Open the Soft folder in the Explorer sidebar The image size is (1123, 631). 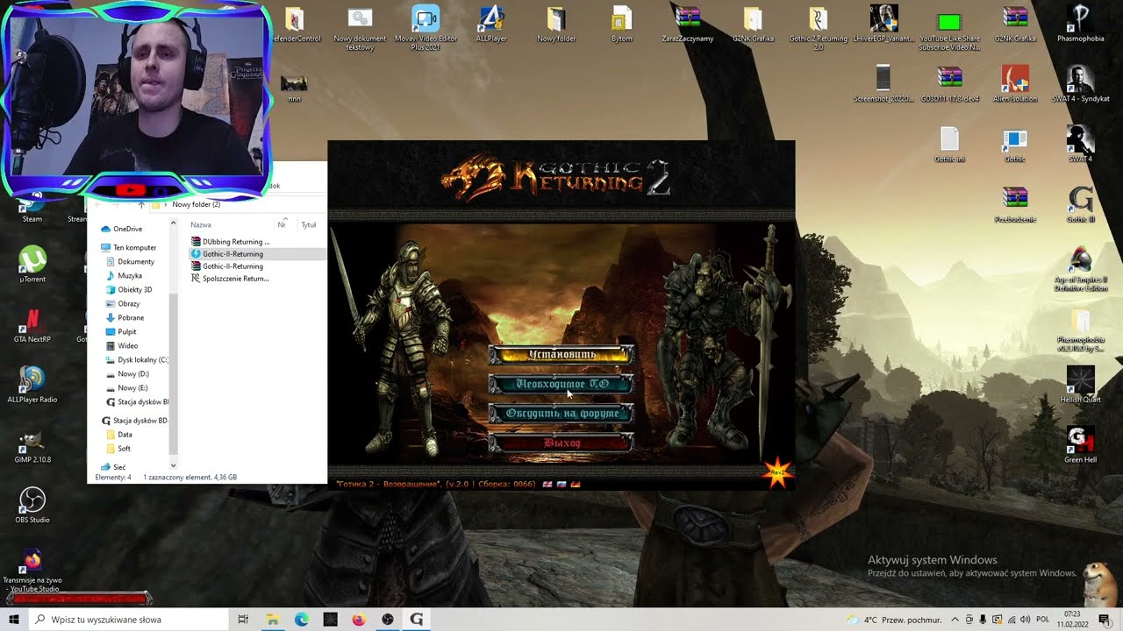pos(118,449)
